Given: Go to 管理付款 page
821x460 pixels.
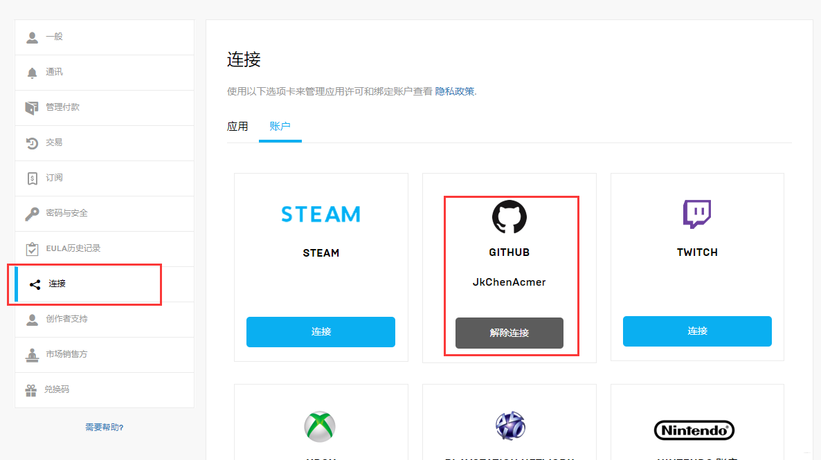Looking at the screenshot, I should (105, 108).
